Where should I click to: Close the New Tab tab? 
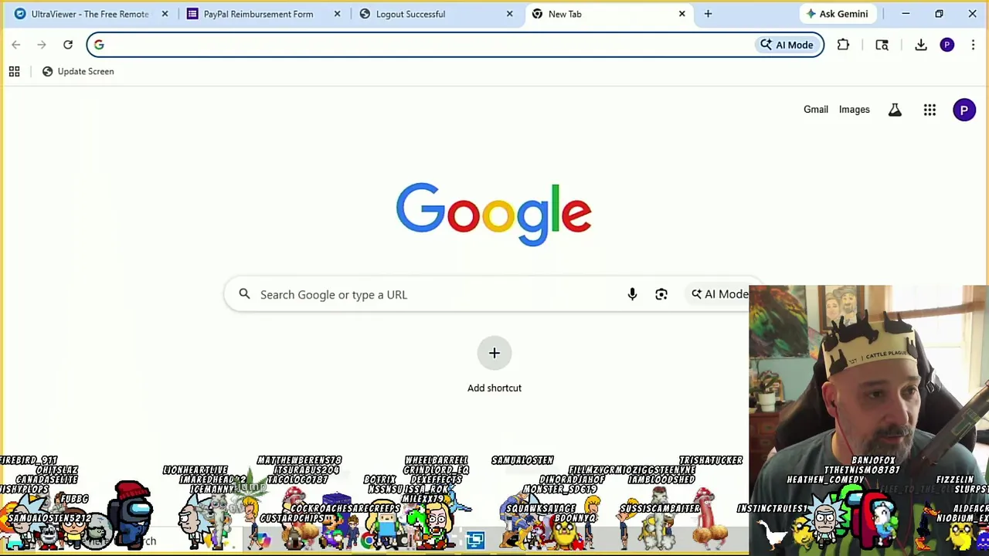point(681,14)
